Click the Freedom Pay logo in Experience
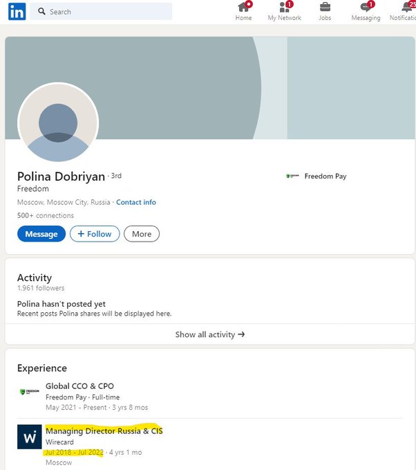The width and height of the screenshot is (416, 470). tap(29, 392)
